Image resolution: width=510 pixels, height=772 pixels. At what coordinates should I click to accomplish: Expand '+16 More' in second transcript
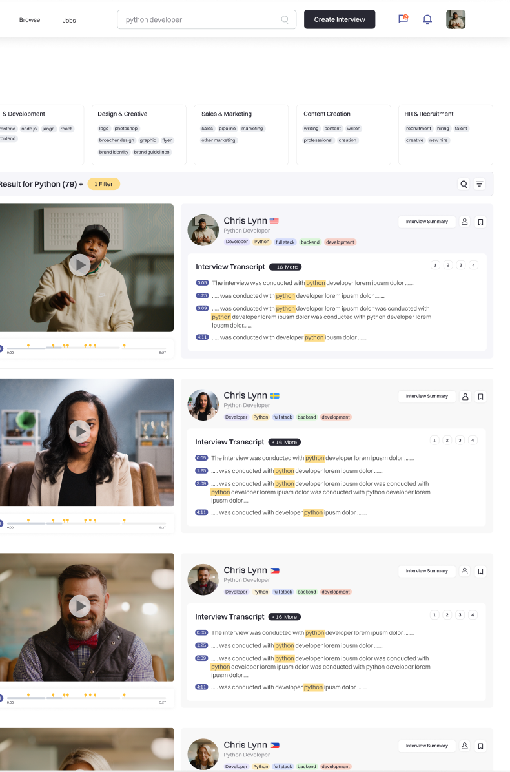coord(285,442)
